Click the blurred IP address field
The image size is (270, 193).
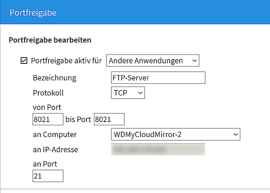tap(158, 150)
